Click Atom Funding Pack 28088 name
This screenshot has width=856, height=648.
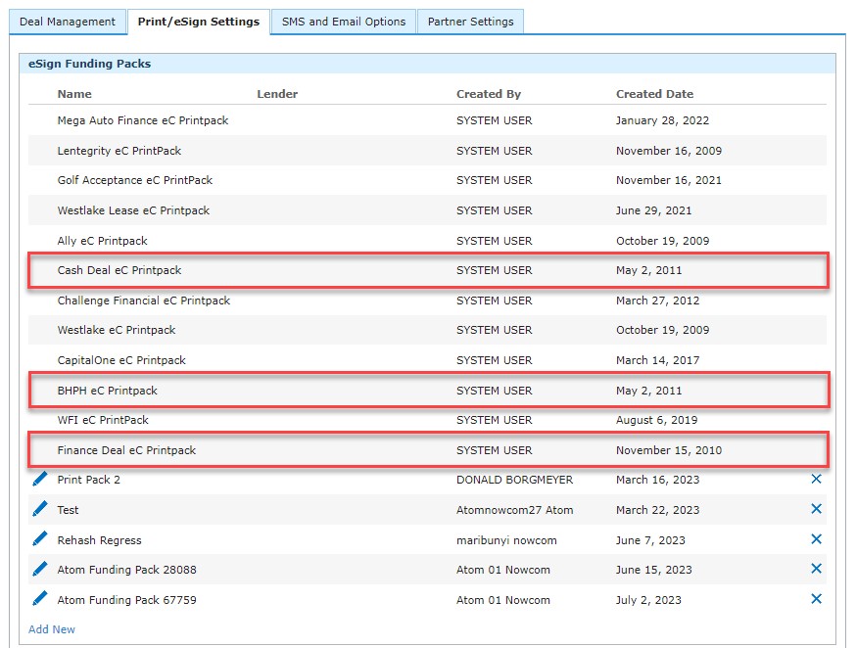coord(126,570)
